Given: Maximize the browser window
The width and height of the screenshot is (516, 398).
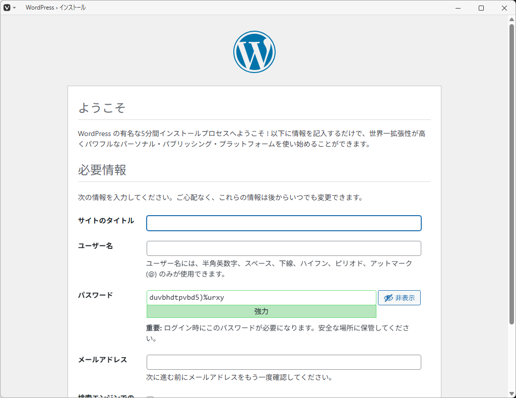Looking at the screenshot, I should (x=481, y=8).
